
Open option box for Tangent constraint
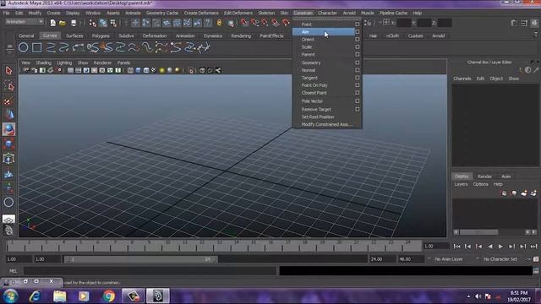coord(357,78)
